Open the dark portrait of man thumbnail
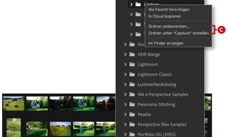The height and width of the screenshot is (137, 228). (x=106, y=104)
